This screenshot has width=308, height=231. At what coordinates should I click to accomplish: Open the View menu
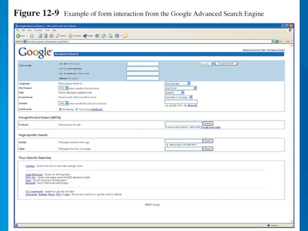[x=30, y=30]
